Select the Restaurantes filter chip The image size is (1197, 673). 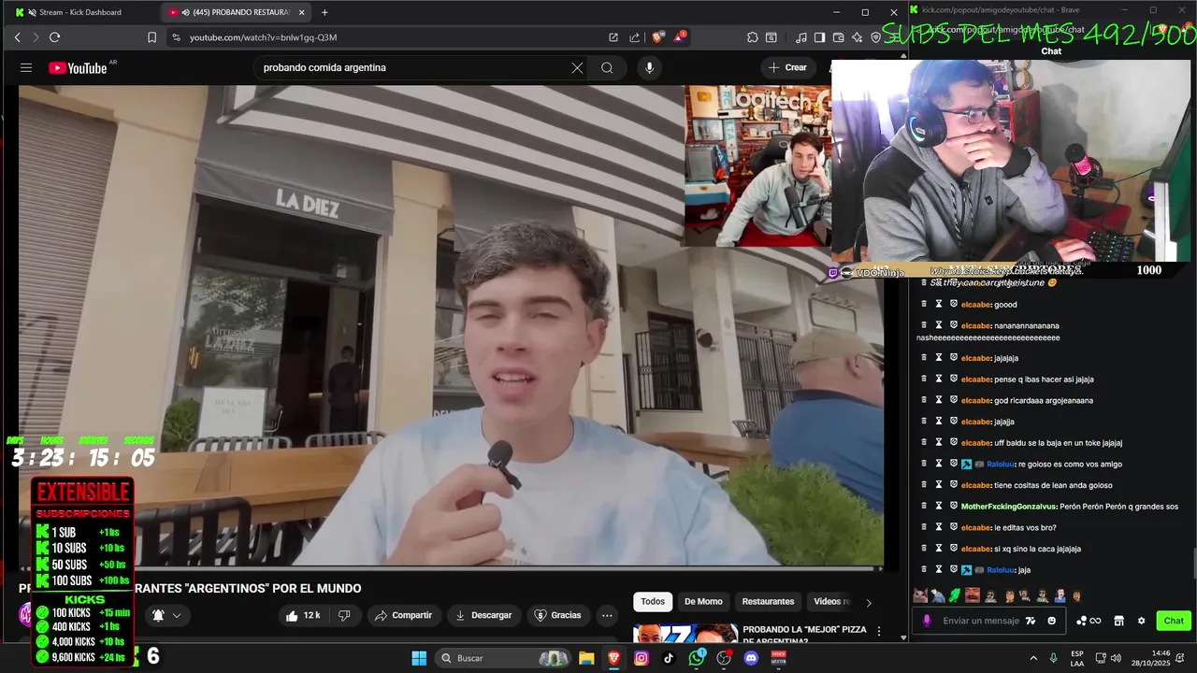(768, 602)
